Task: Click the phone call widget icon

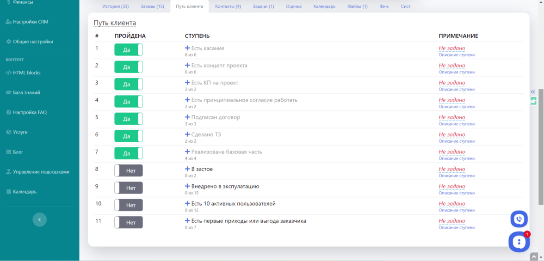Action: tap(519, 219)
